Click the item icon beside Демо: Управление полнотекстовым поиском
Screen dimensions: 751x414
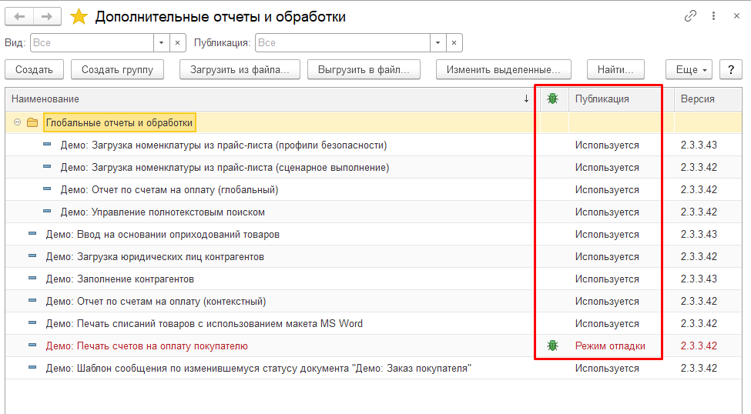tap(47, 212)
